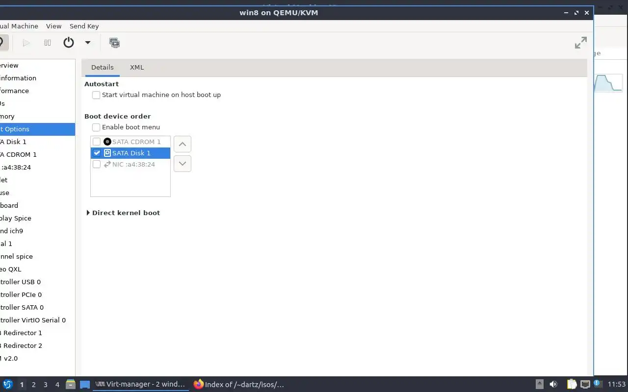Select Sound ich9 in the sidebar

pos(37,231)
